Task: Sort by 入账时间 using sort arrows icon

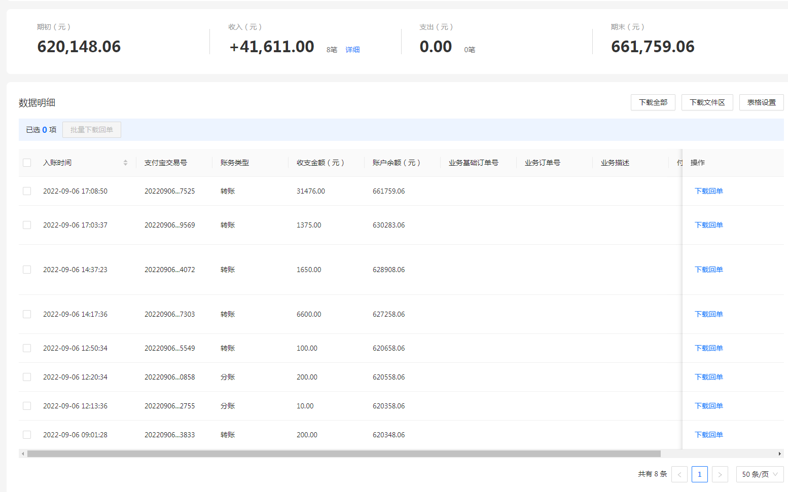Action: click(x=125, y=163)
